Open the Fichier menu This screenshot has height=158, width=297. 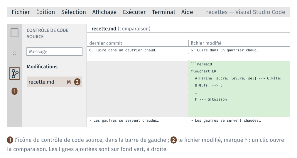coord(21,12)
